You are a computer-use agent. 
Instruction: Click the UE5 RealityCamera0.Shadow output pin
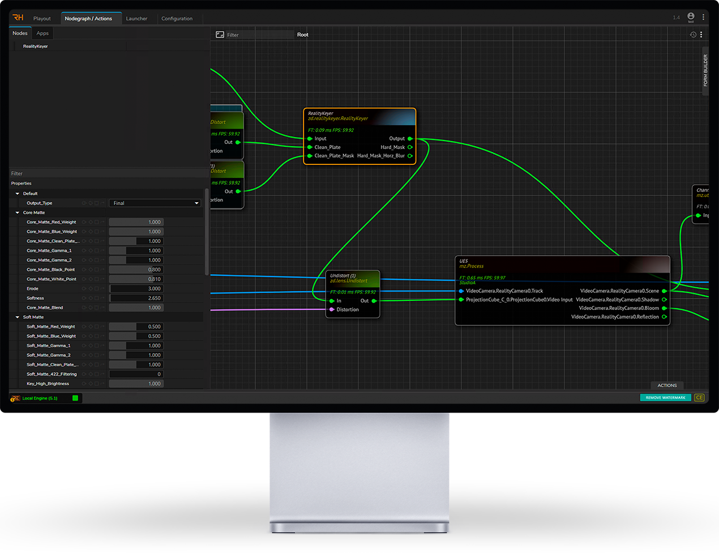(x=664, y=300)
